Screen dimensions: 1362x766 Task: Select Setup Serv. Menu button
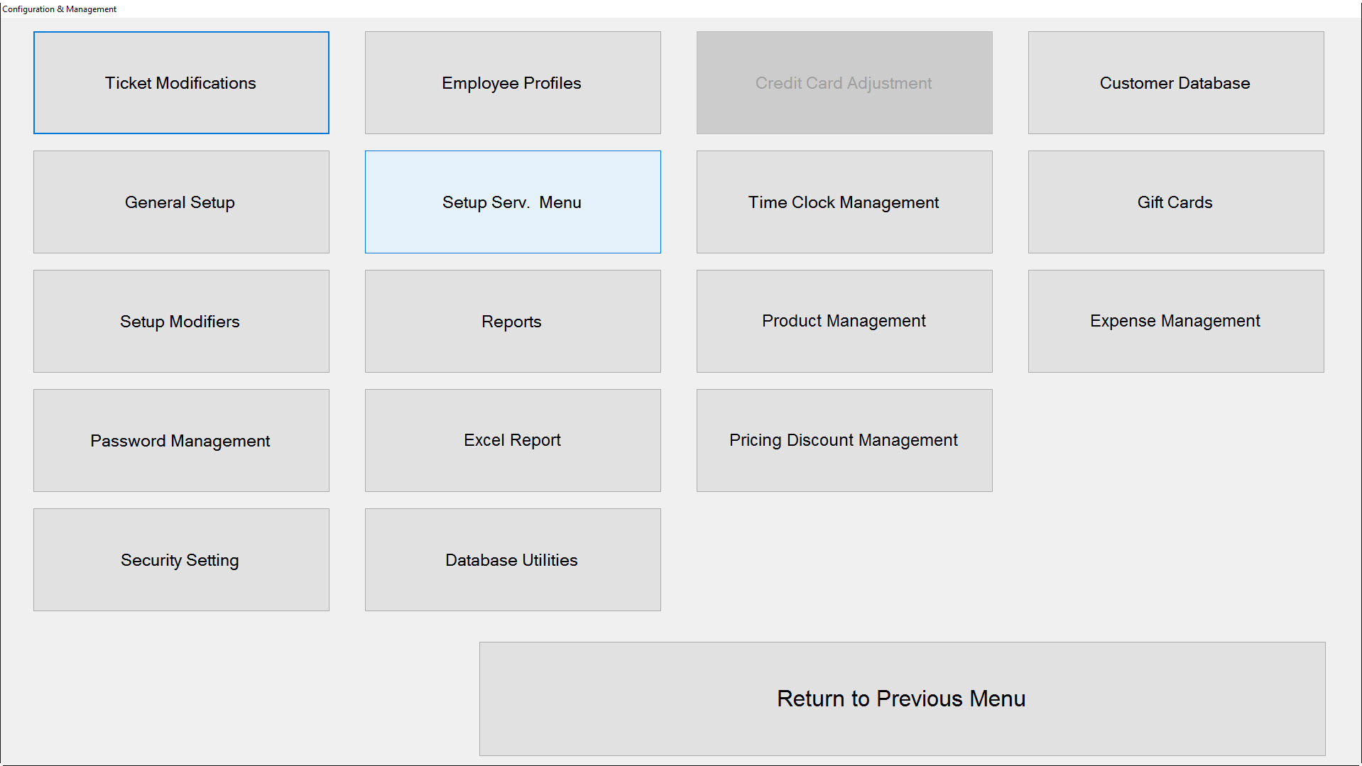pyautogui.click(x=512, y=202)
